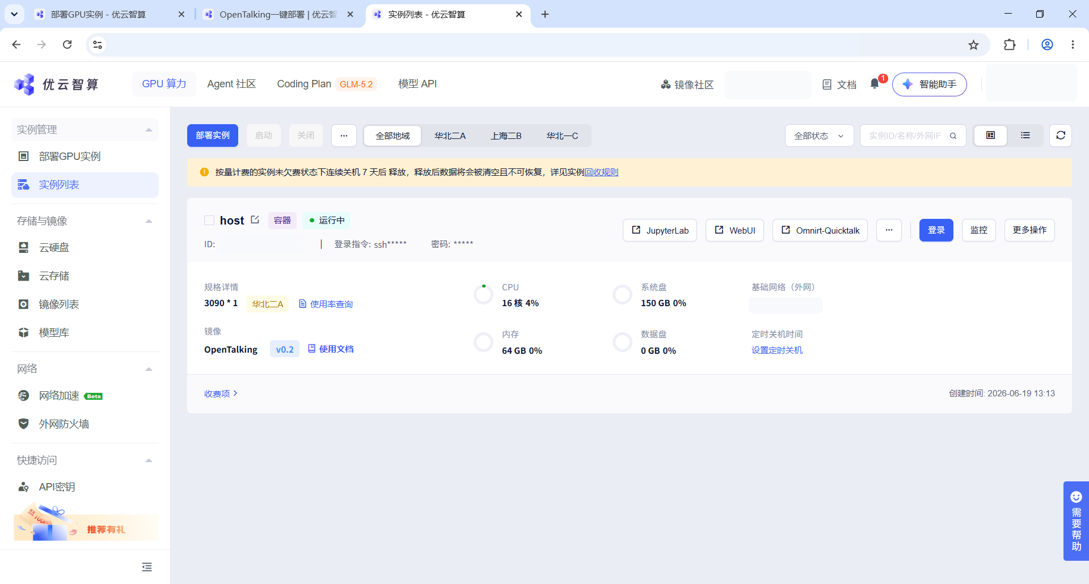Open the browser tab search dropdown

tap(14, 14)
